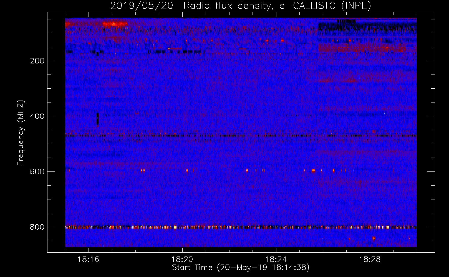Screen dimensions: 449x277
Task: Click the 600 frequency tick label
Action: click(x=37, y=172)
